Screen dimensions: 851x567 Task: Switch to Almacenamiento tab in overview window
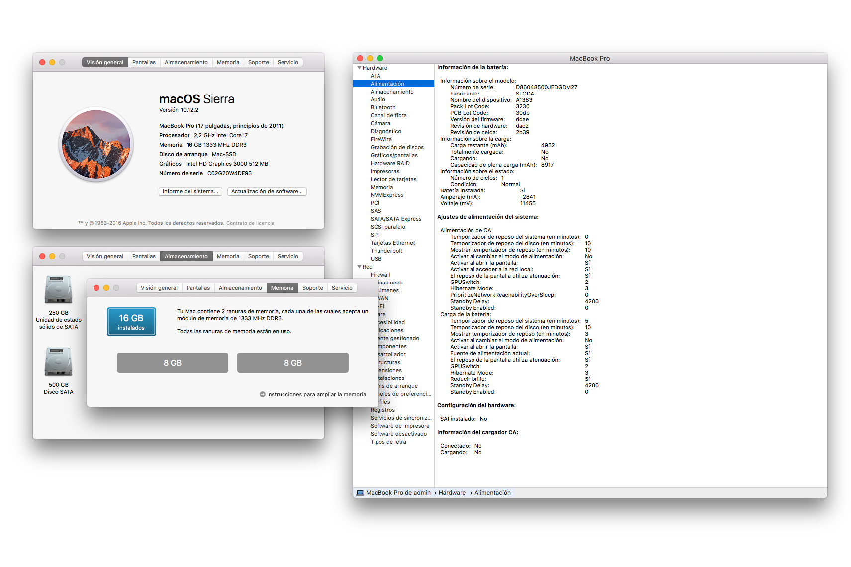[x=186, y=62]
